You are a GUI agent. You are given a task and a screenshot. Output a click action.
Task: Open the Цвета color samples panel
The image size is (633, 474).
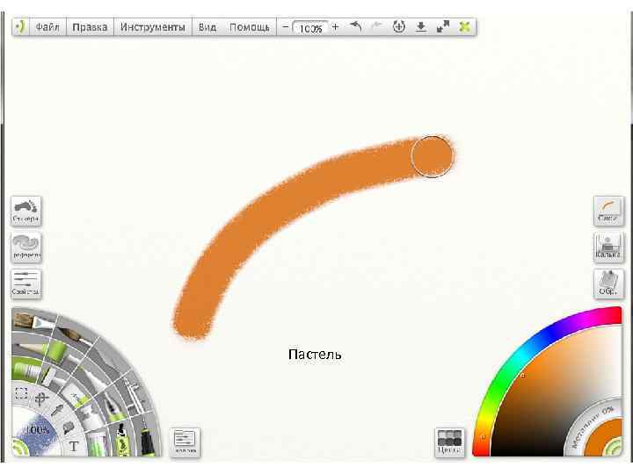click(x=450, y=442)
